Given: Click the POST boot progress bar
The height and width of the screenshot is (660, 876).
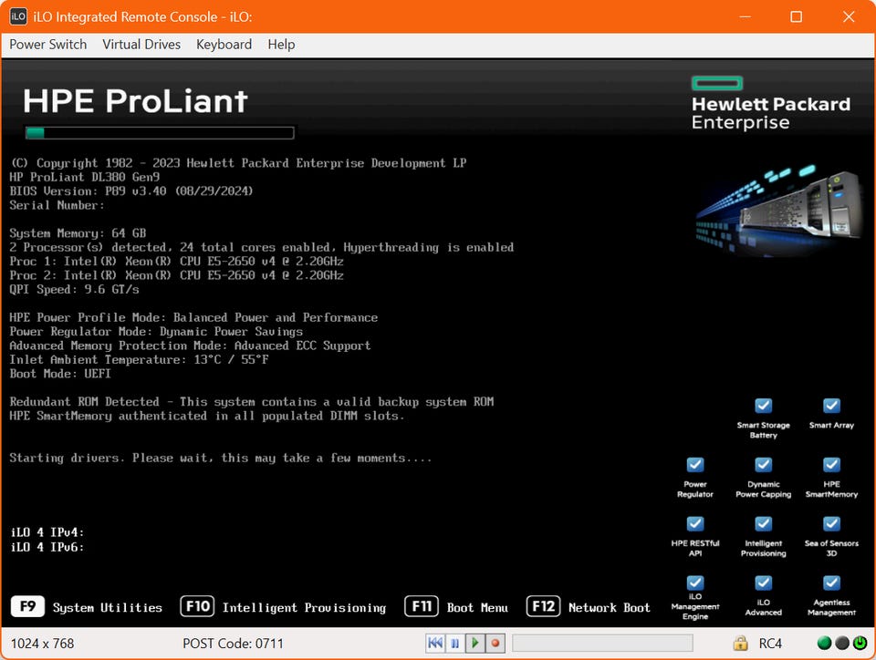Looking at the screenshot, I should [x=160, y=133].
